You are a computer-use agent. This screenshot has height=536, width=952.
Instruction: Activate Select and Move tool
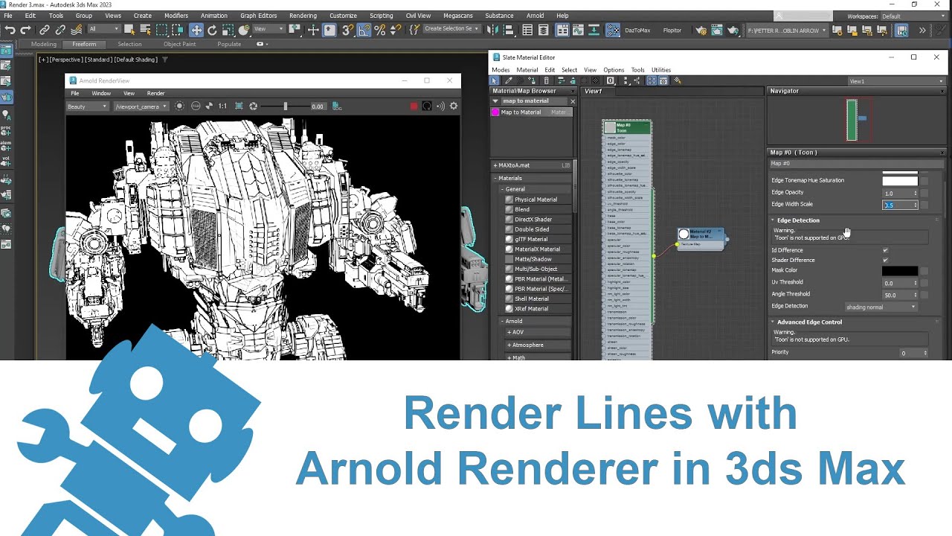click(x=196, y=30)
